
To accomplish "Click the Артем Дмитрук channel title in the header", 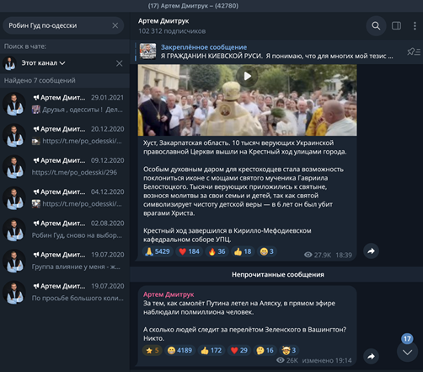I will [163, 21].
